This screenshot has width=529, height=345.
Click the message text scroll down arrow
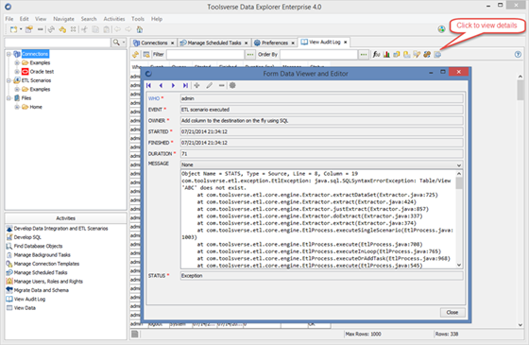[459, 265]
